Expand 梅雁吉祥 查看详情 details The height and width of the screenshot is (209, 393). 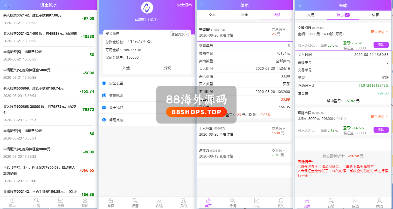tap(379, 117)
